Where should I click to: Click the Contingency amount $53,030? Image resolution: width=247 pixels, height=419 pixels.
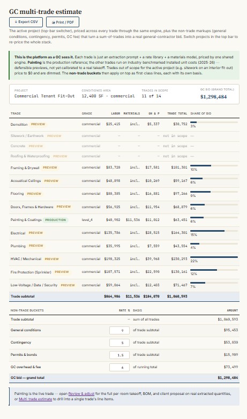pos(231,342)
